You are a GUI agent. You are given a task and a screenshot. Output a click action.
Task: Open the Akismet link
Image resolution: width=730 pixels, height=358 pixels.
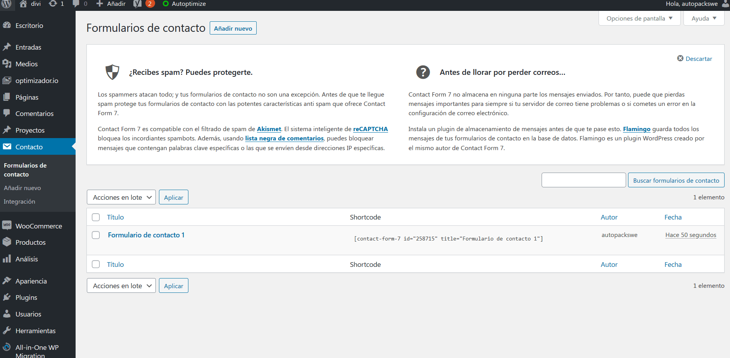point(269,129)
